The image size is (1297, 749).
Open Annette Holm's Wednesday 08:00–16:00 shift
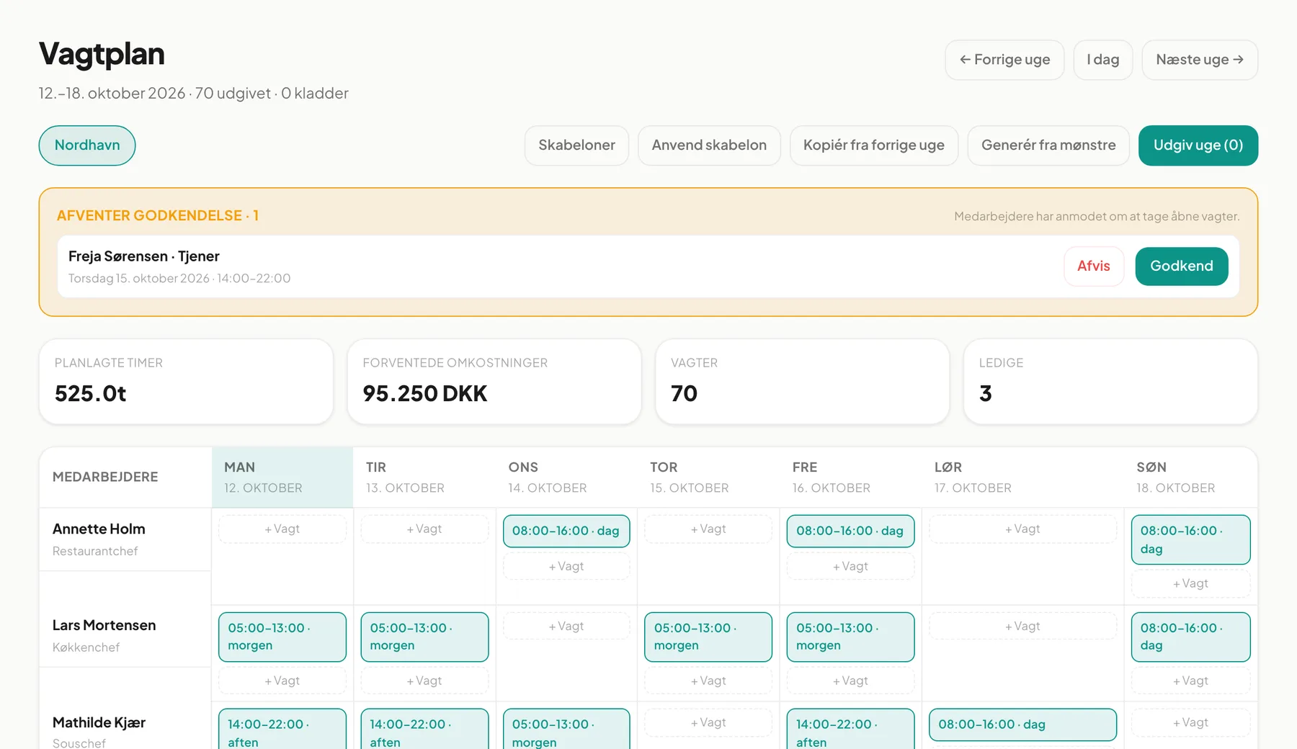pos(566,531)
